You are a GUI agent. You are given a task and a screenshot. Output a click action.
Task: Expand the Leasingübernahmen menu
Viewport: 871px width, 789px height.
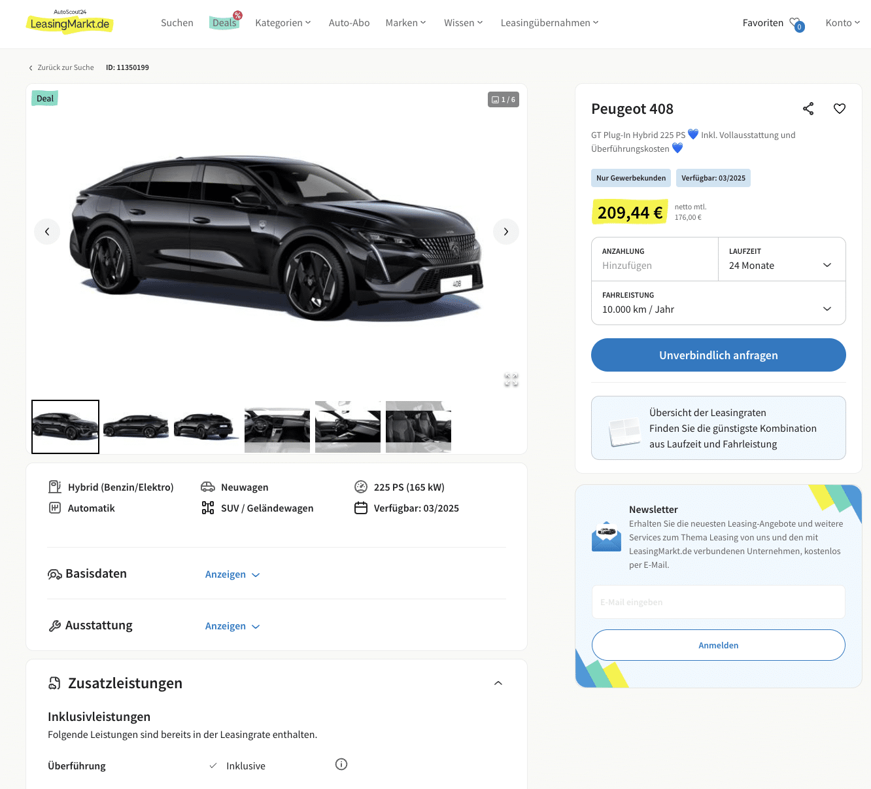coord(550,23)
